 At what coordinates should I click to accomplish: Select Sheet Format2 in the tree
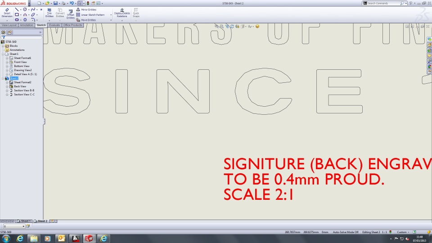[x=22, y=82]
